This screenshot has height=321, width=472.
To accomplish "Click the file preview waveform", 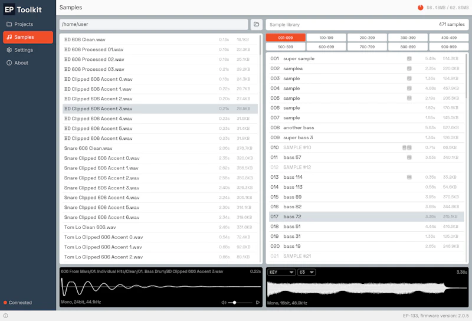I will click(160, 287).
